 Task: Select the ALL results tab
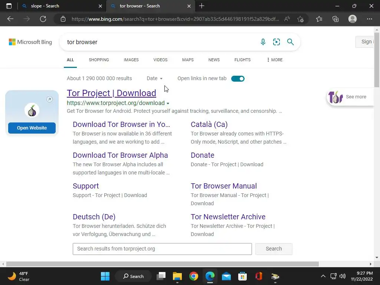click(x=70, y=60)
